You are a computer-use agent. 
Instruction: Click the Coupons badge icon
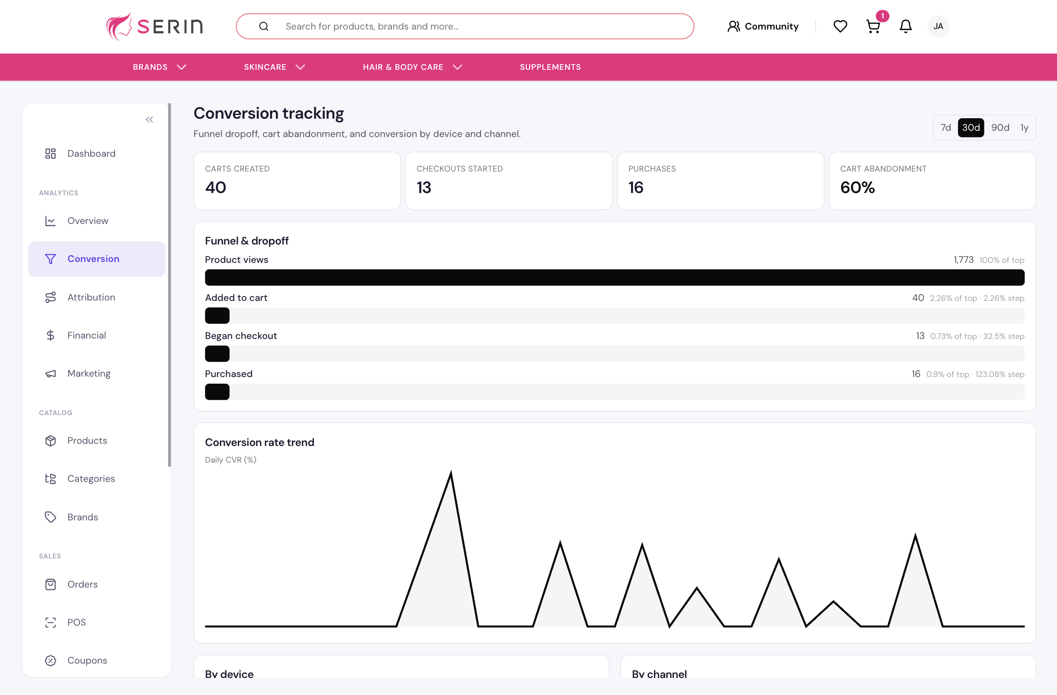pos(51,661)
